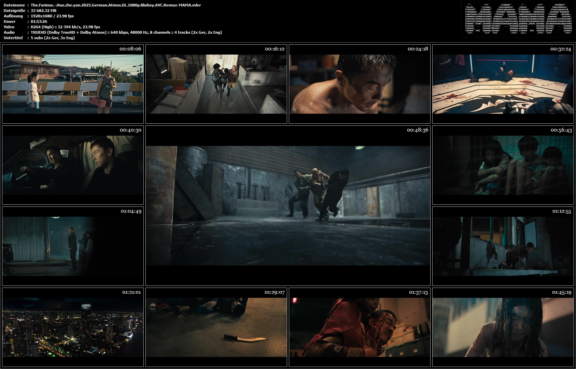Select the 01:04:49 dark alley frame
Image resolution: width=576 pixels, height=369 pixels.
[x=73, y=246]
